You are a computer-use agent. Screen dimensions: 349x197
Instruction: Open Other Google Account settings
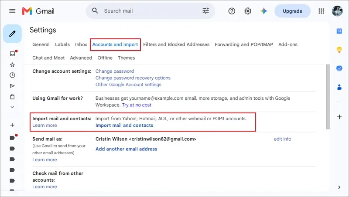pyautogui.click(x=128, y=85)
